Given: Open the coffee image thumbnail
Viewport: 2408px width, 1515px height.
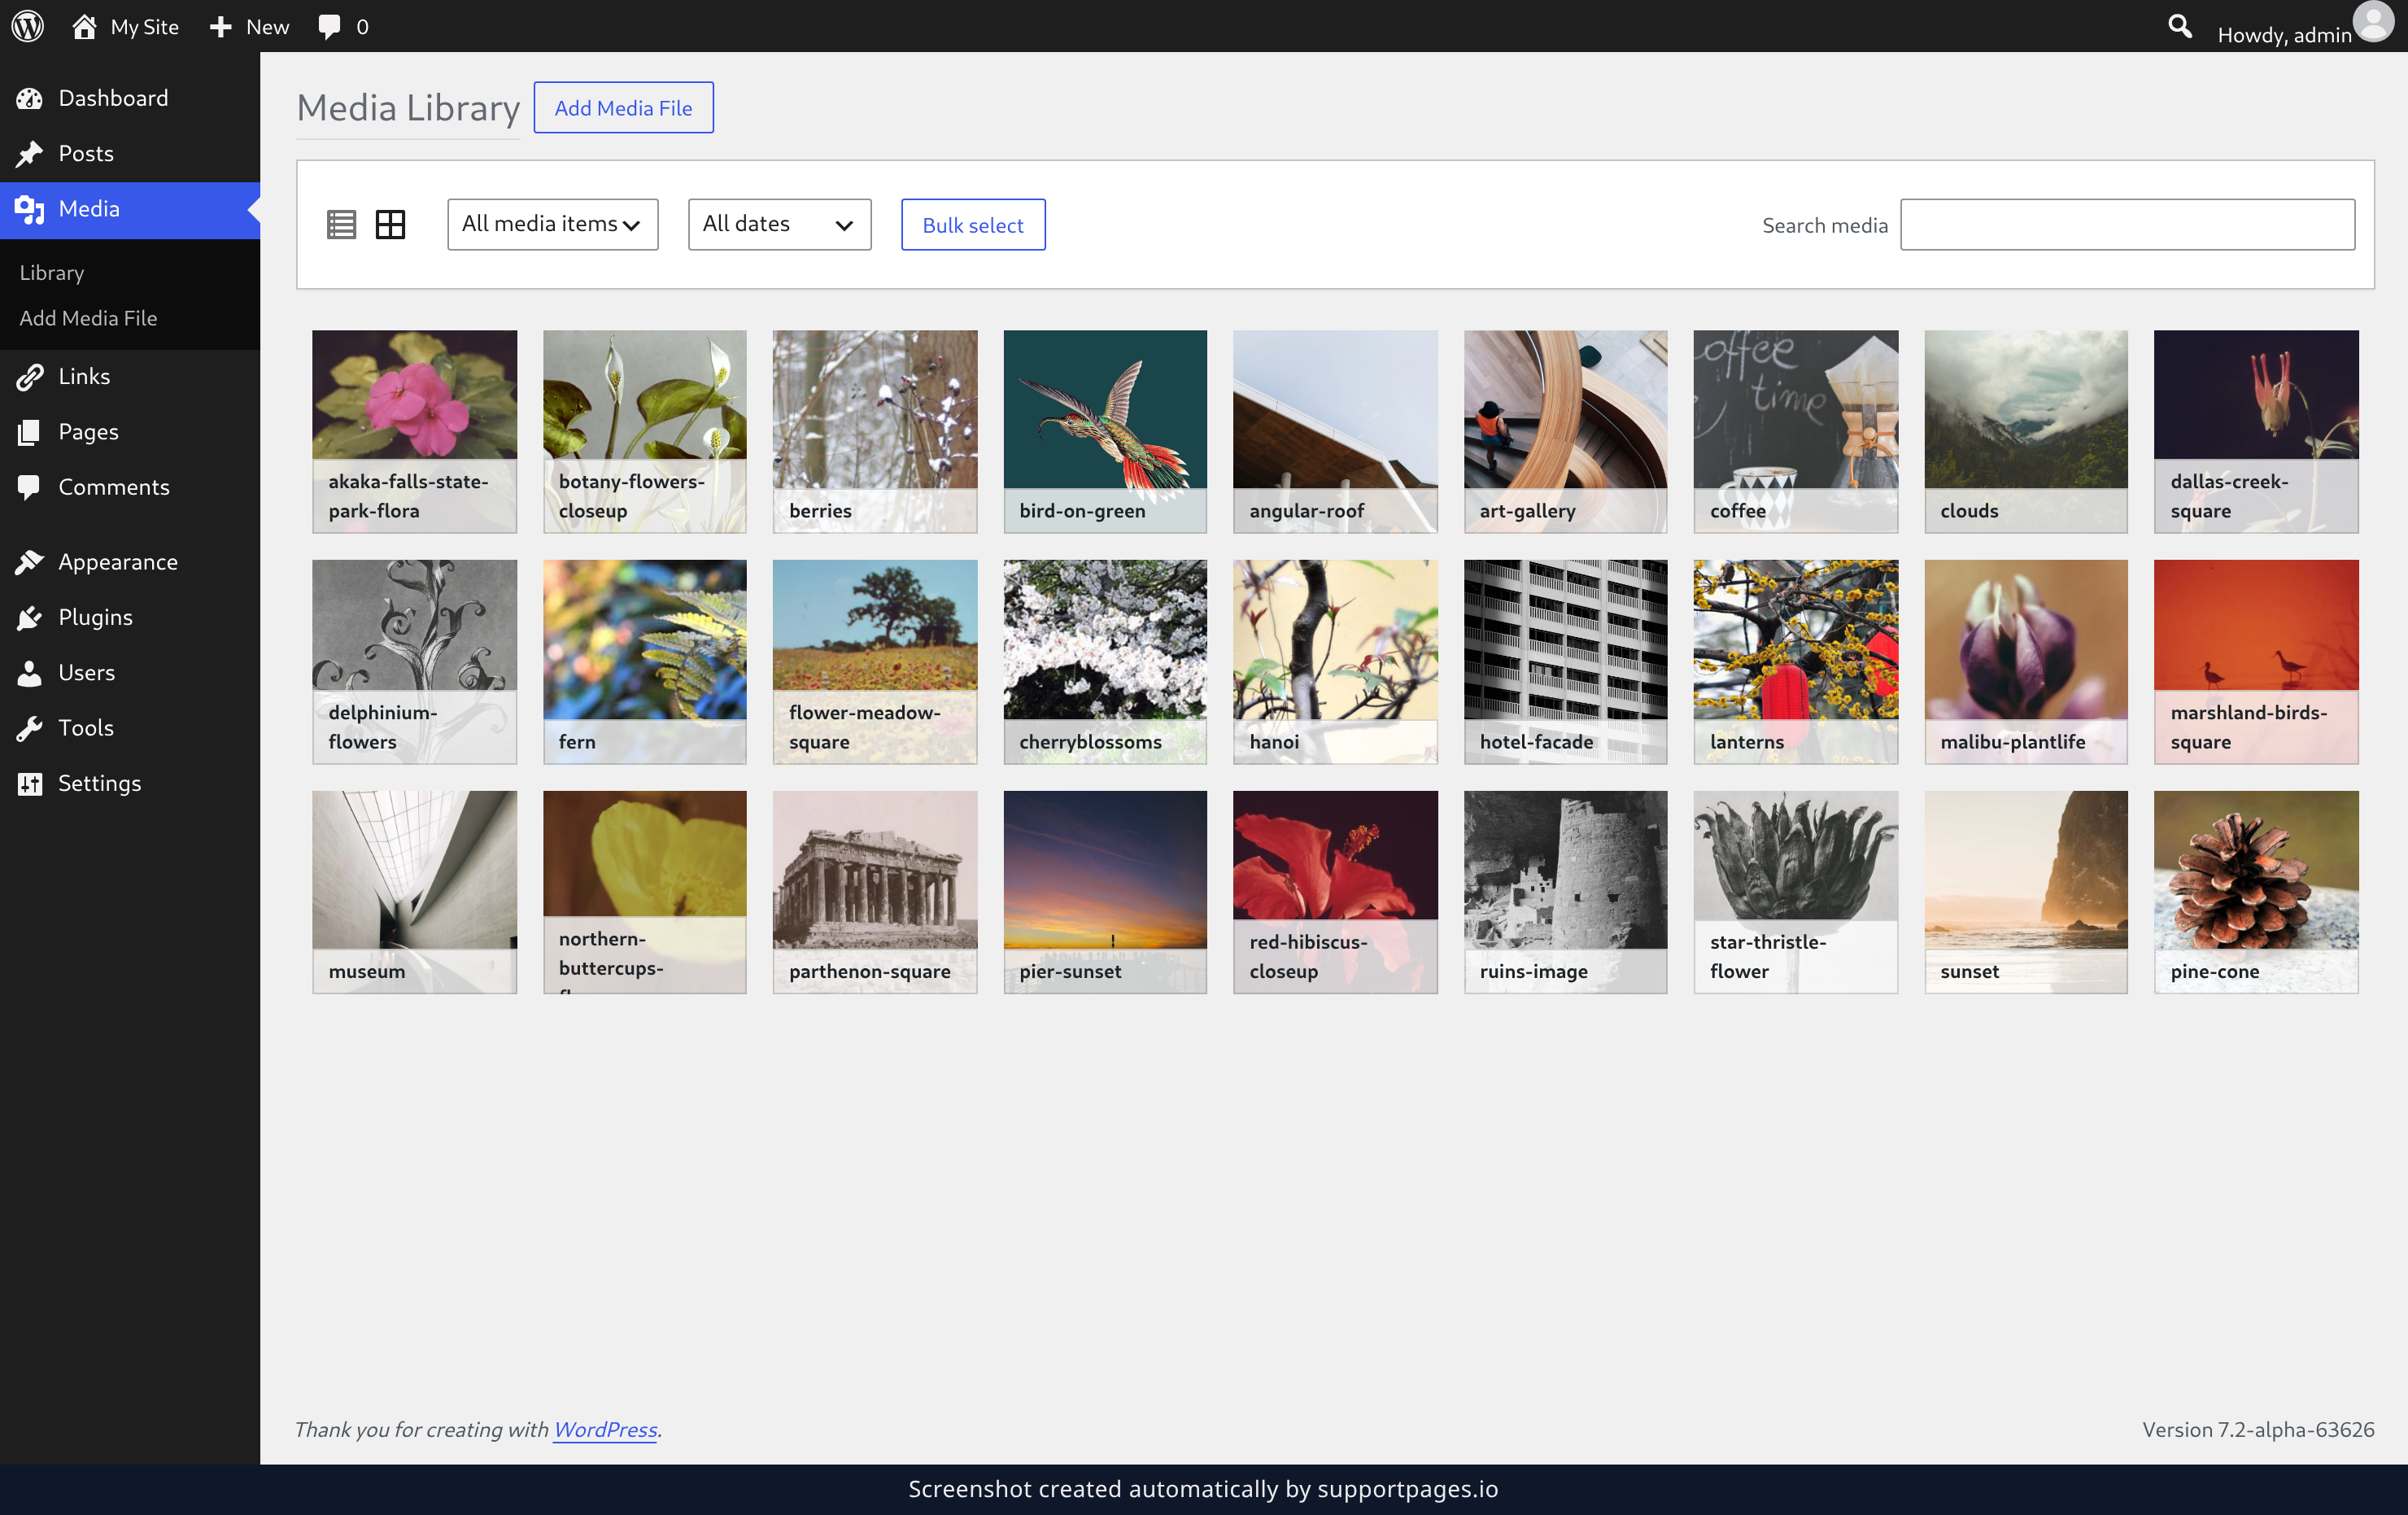Looking at the screenshot, I should point(1795,431).
